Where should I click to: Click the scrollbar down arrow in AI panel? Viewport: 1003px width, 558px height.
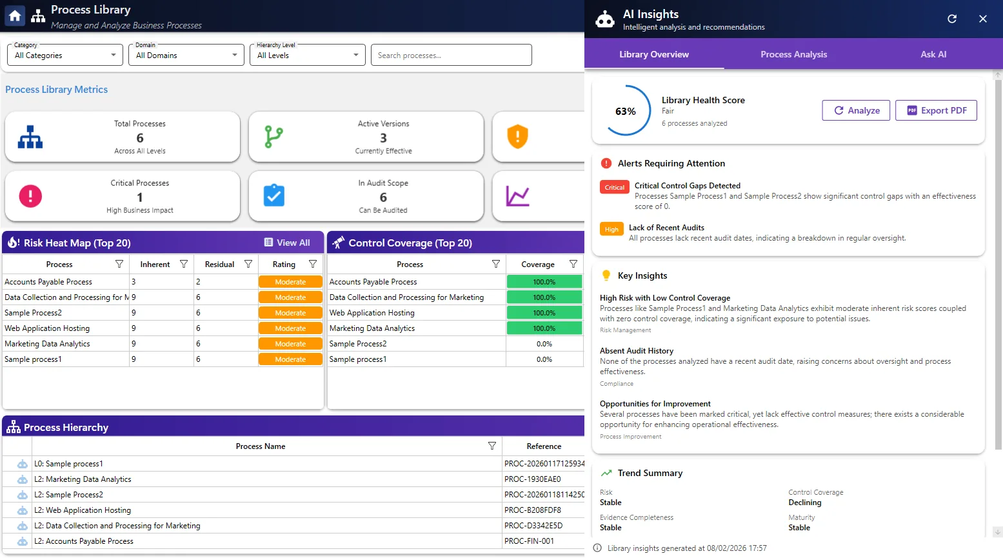tap(998, 532)
